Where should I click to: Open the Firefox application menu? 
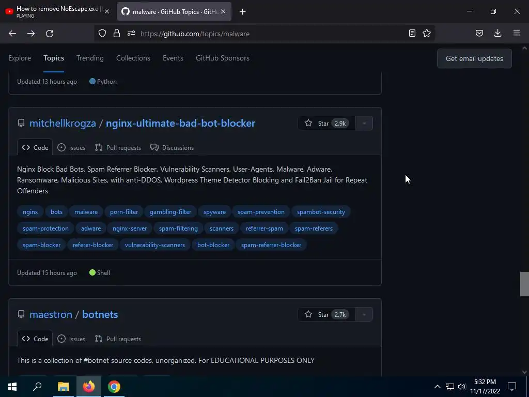tap(517, 34)
